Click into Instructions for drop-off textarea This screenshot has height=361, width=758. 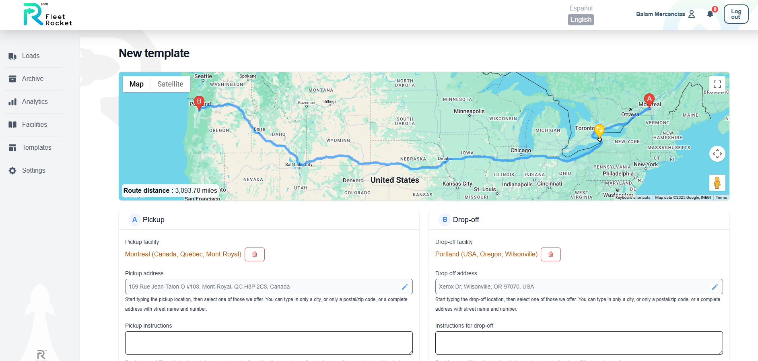point(579,343)
